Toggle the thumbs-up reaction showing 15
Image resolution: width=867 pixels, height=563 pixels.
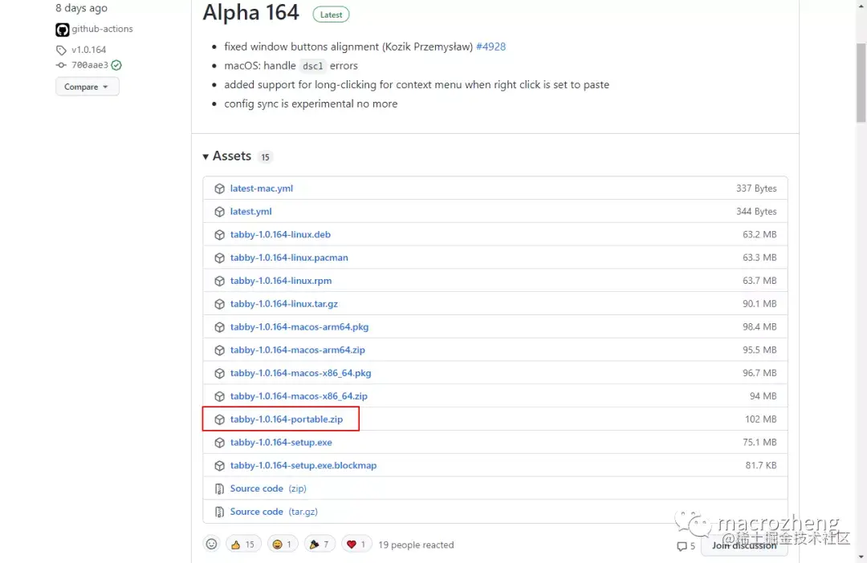pyautogui.click(x=243, y=544)
